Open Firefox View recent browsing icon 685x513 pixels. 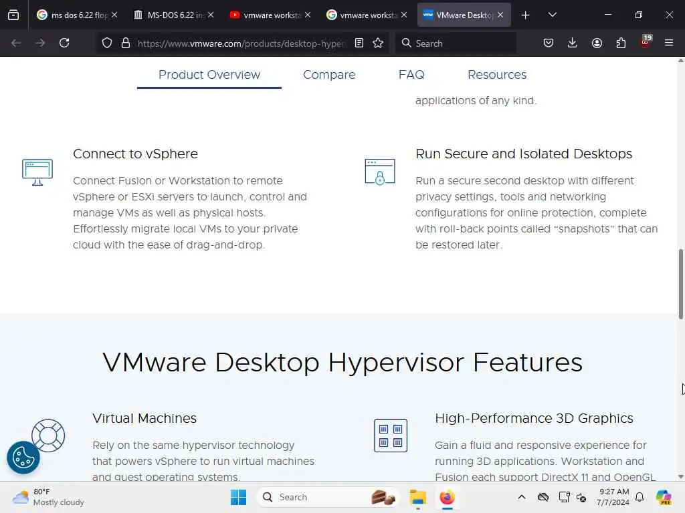(x=13, y=15)
